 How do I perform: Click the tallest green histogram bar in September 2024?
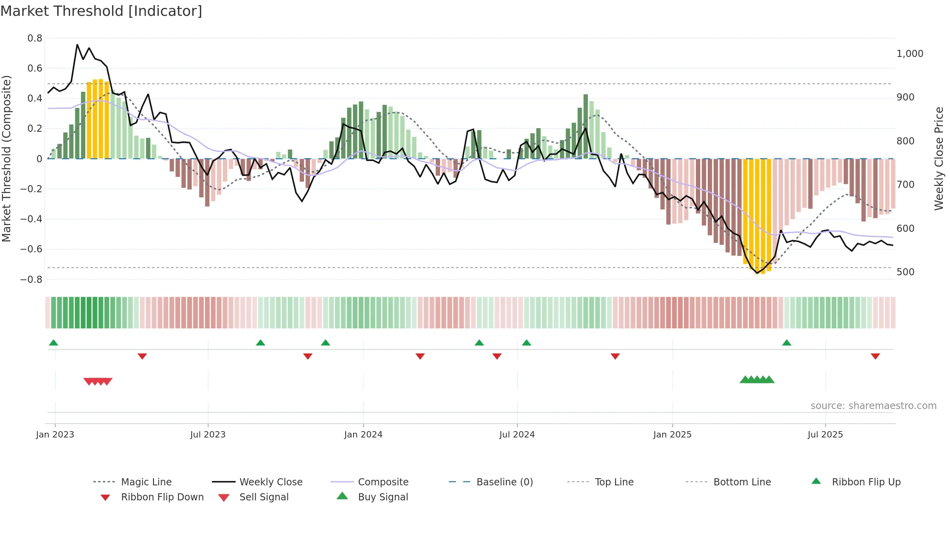pos(585,127)
